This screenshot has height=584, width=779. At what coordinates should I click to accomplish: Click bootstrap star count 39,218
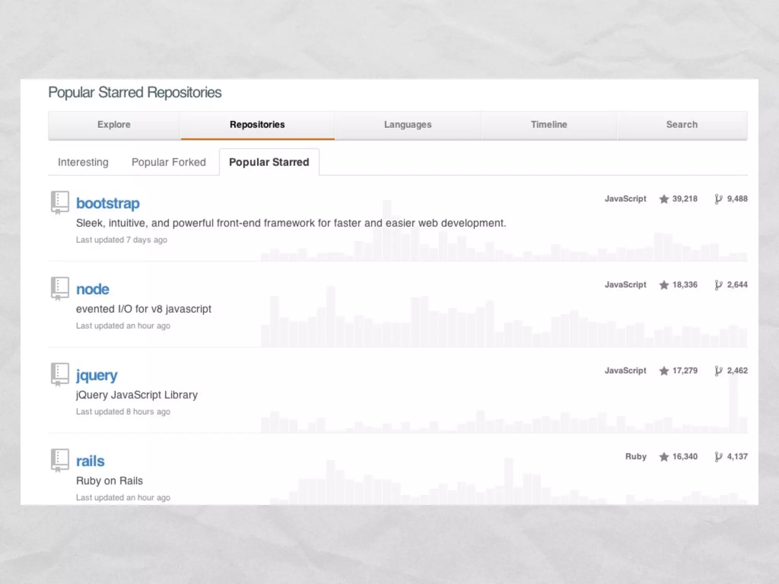(x=685, y=199)
